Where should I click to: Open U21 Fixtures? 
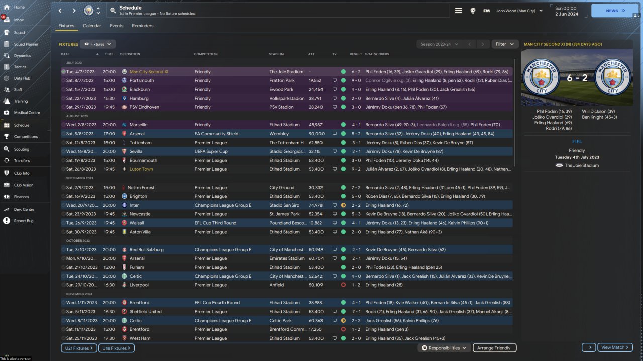pyautogui.click(x=78, y=348)
